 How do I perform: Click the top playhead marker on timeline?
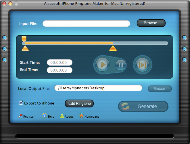point(24,39)
